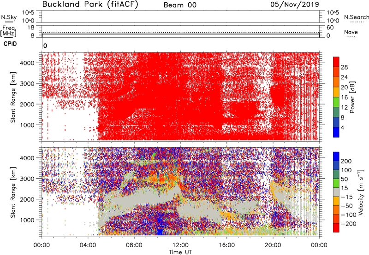Click the dense red power blob near 20:30 UT

pos(278,95)
